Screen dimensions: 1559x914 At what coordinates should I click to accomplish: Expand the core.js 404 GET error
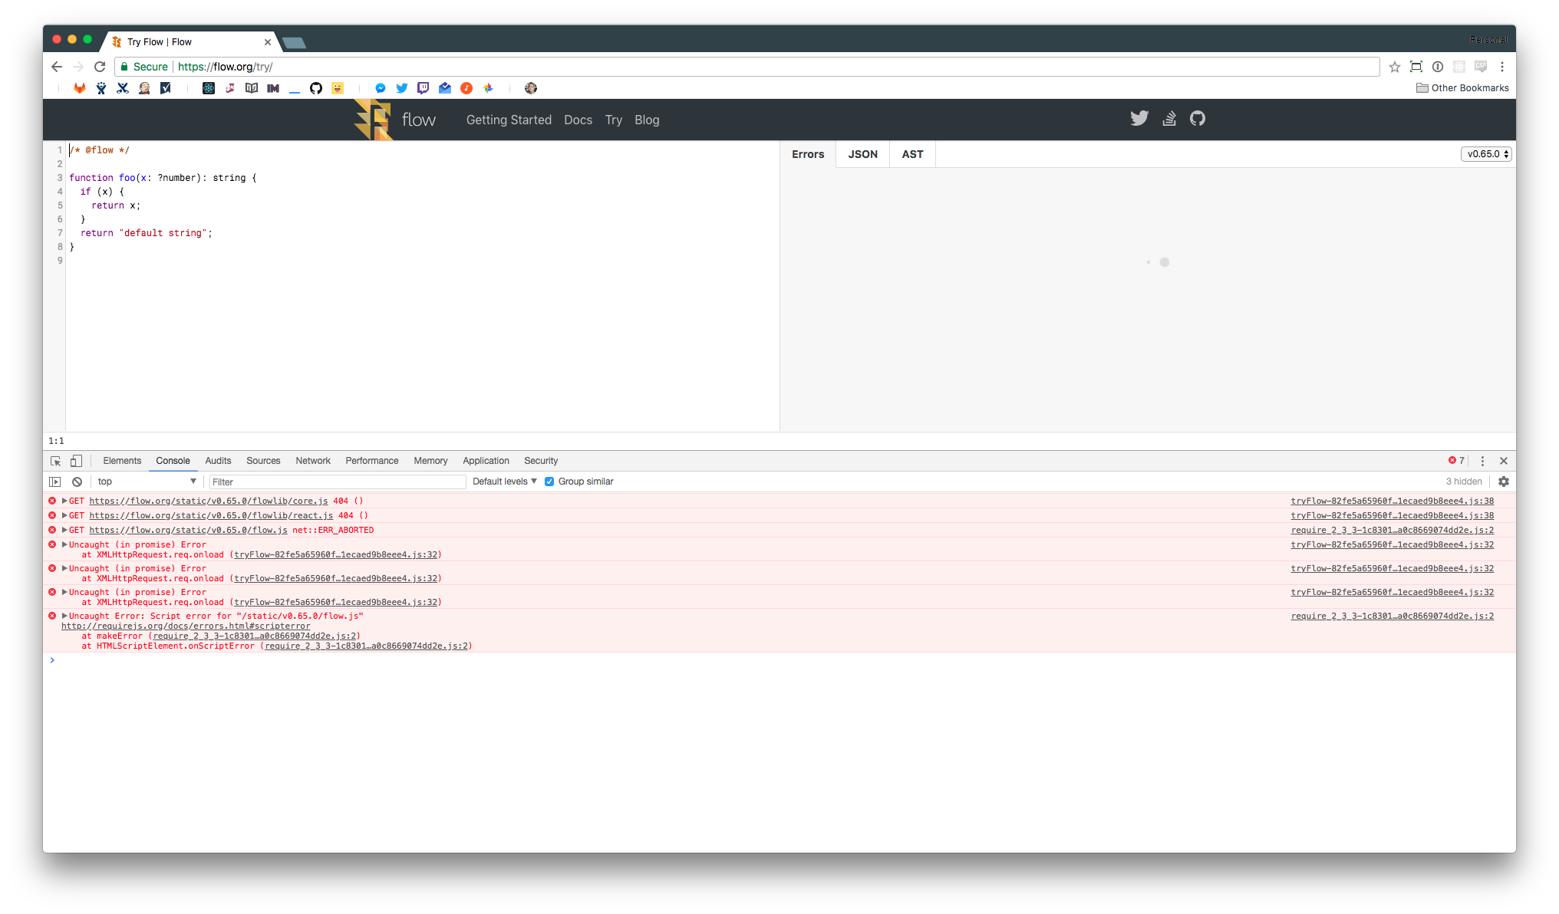(x=64, y=501)
